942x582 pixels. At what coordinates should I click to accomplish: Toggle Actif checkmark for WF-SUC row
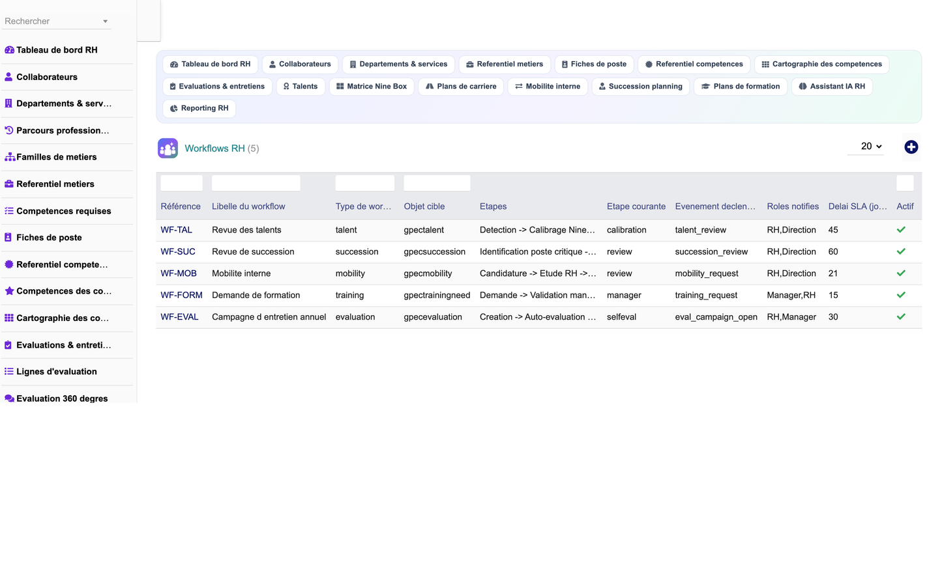[901, 251]
